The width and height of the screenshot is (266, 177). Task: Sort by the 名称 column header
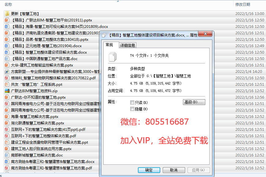[8, 4]
